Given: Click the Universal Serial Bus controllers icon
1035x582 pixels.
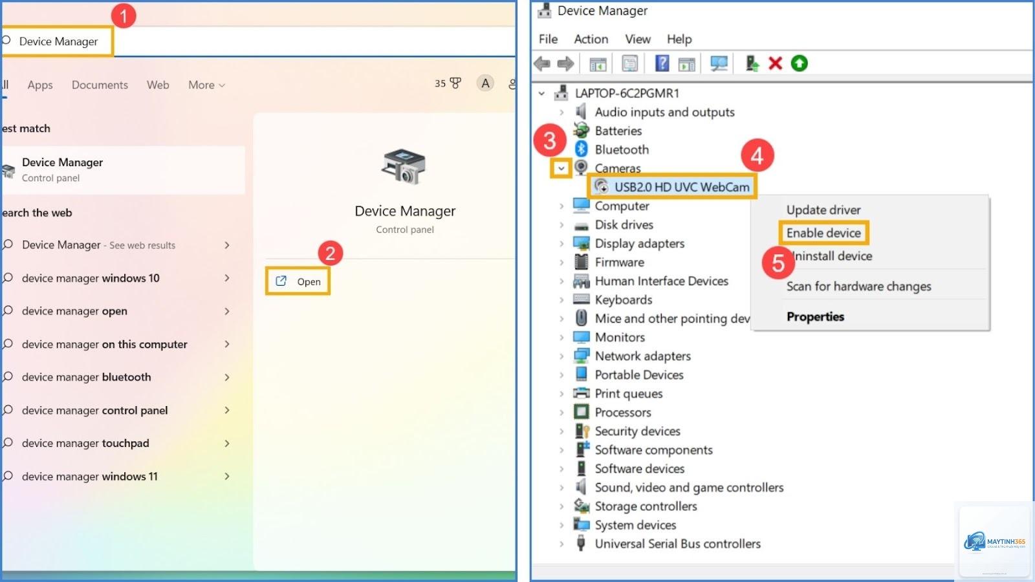Looking at the screenshot, I should pyautogui.click(x=581, y=544).
